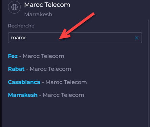Click the Maroc Telecom header title
150x127 pixels.
[x=47, y=5]
